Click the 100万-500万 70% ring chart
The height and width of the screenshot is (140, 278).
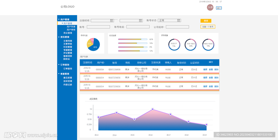coord(208,44)
